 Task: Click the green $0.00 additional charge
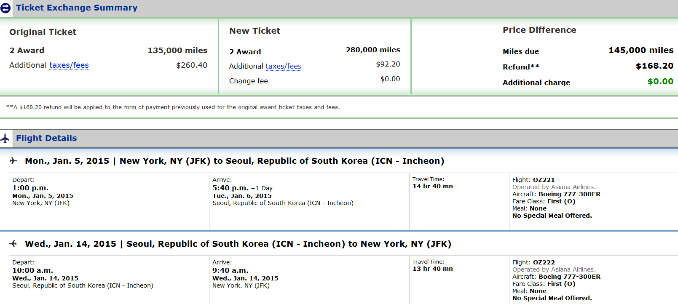click(660, 81)
